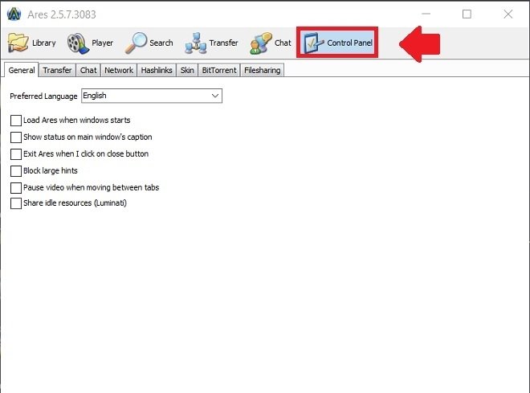Check Share idle resources (Luminati)
Screen dimensions: 530x393
pos(16,203)
